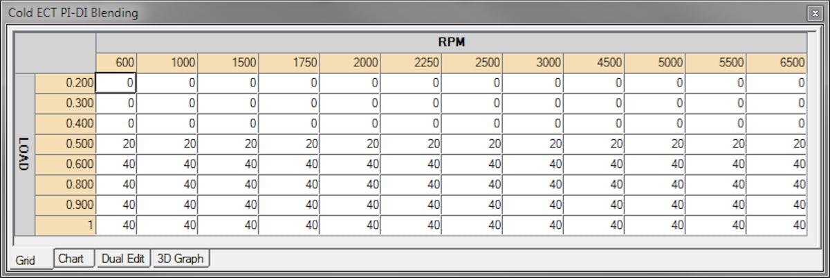
Task: Select the 2250 RPM column header
Action: click(411, 63)
